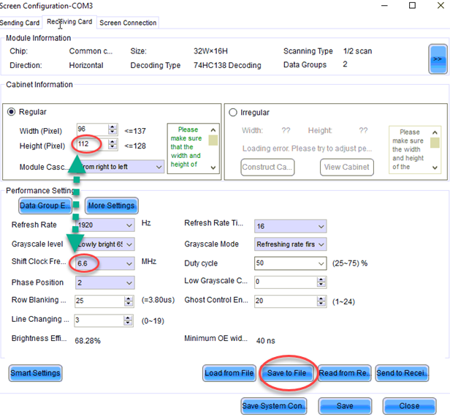The height and width of the screenshot is (417, 450).
Task: Increase the Row Blanking value
Action: point(129,298)
